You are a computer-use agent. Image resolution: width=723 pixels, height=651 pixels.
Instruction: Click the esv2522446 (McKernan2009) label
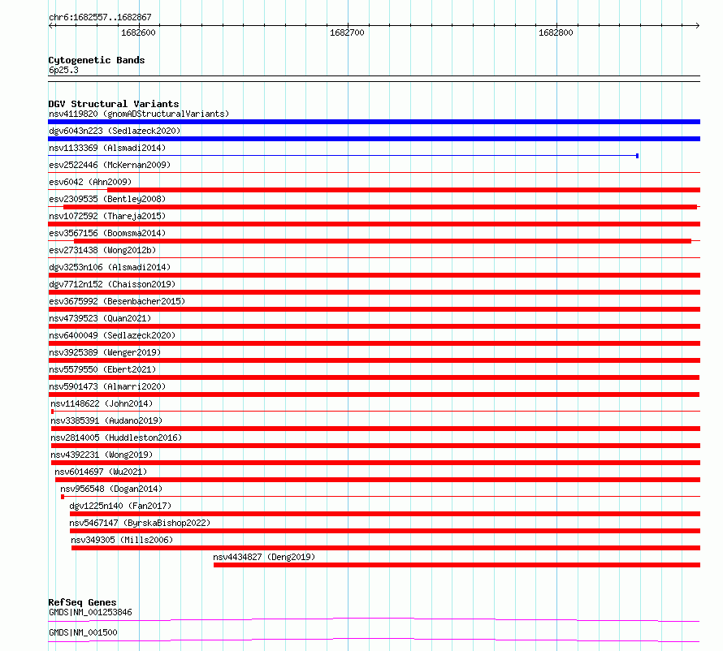pos(110,165)
